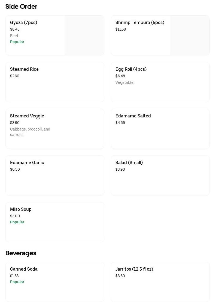Pick the Salad (Small) item

pos(160,175)
